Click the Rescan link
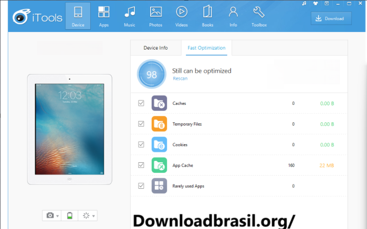The height and width of the screenshot is (229, 367). (180, 78)
